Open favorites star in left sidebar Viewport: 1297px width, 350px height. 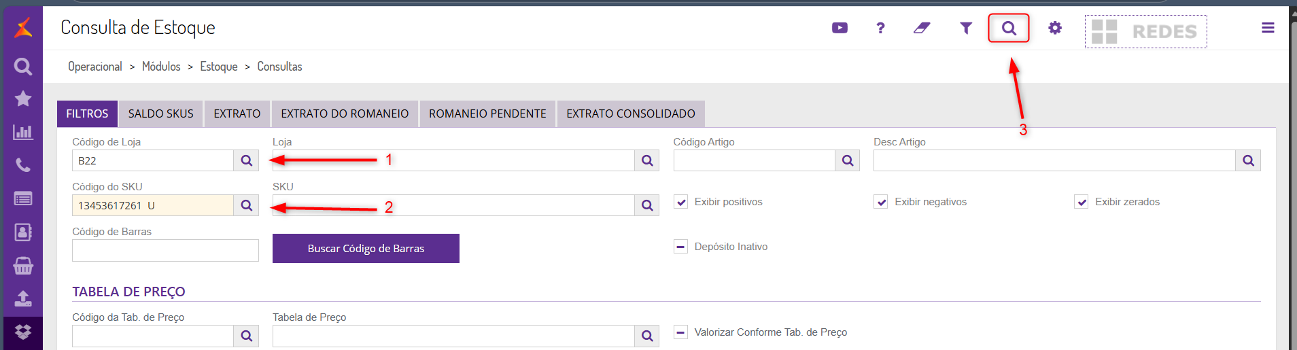click(23, 99)
